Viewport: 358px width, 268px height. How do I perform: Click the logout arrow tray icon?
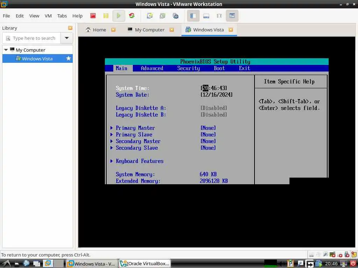point(310,264)
